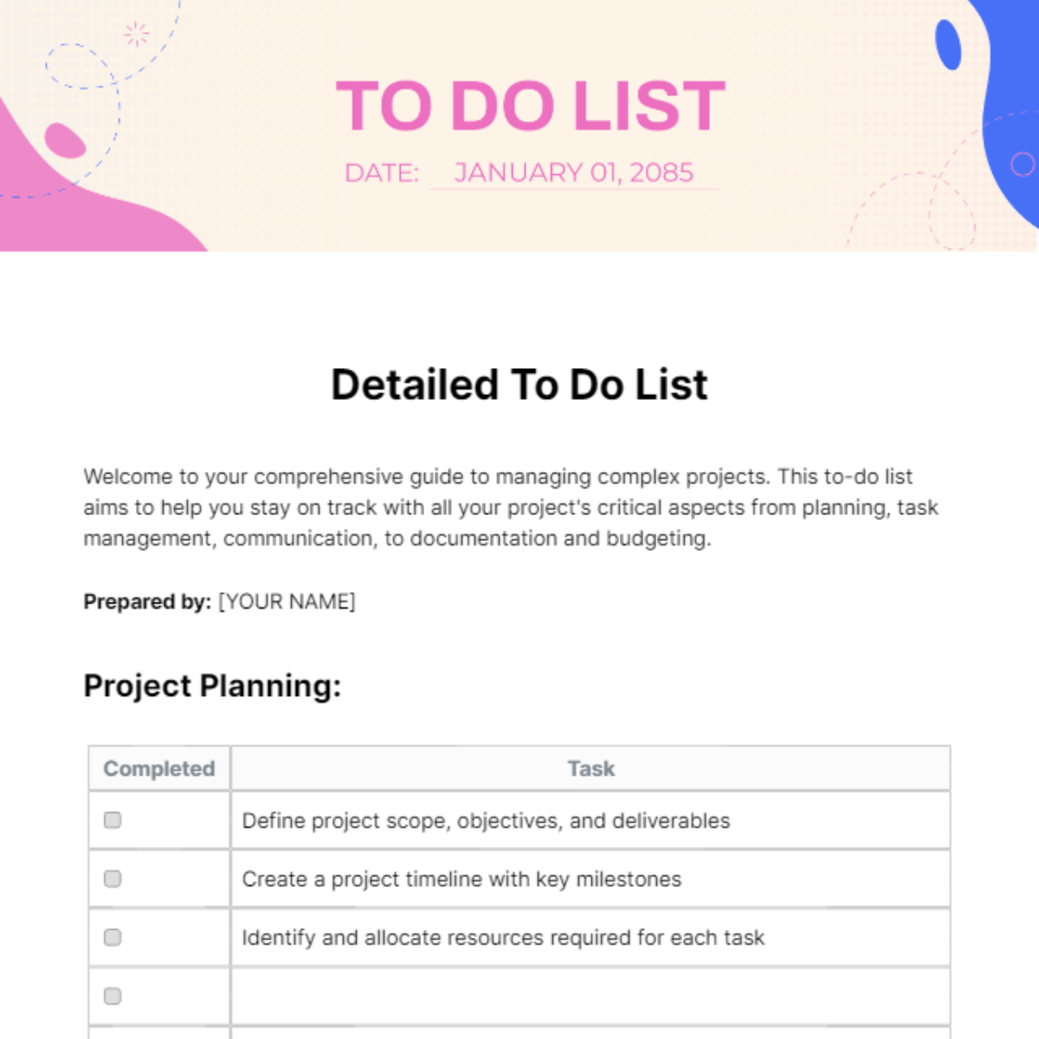Click the Create a project timeline task text
Viewport: 1039px width, 1039px height.
coord(461,880)
